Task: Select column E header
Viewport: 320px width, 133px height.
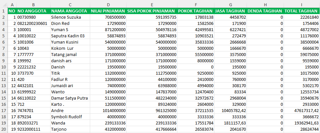Action: [151, 5]
